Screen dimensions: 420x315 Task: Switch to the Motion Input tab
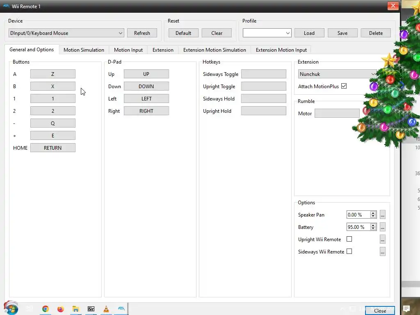(128, 50)
